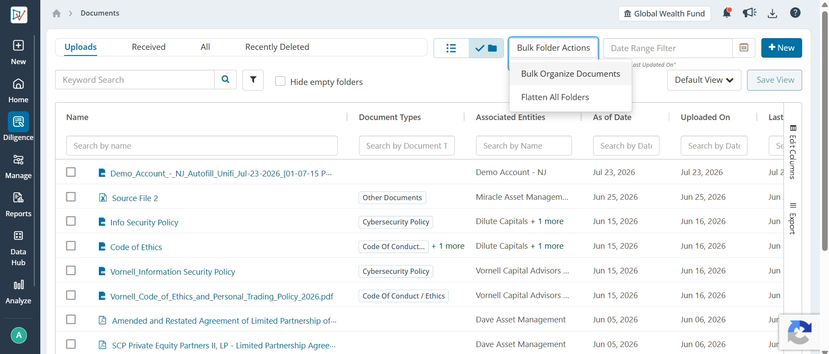Check the Info Security Policy row

tap(71, 221)
